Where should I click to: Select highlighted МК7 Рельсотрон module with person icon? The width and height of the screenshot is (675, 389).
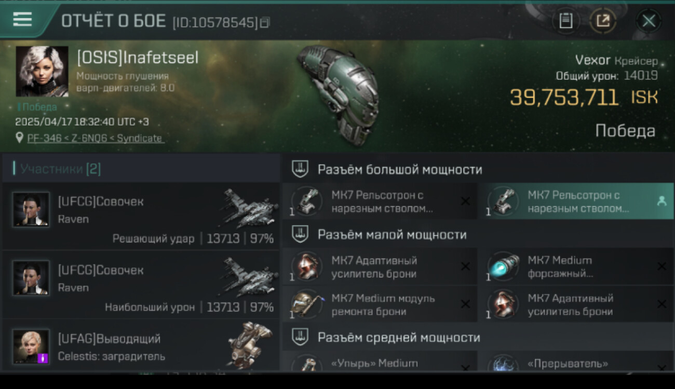click(x=576, y=201)
